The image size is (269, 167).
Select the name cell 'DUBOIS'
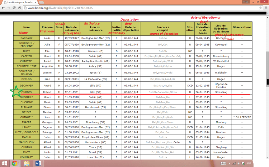(x=27, y=92)
